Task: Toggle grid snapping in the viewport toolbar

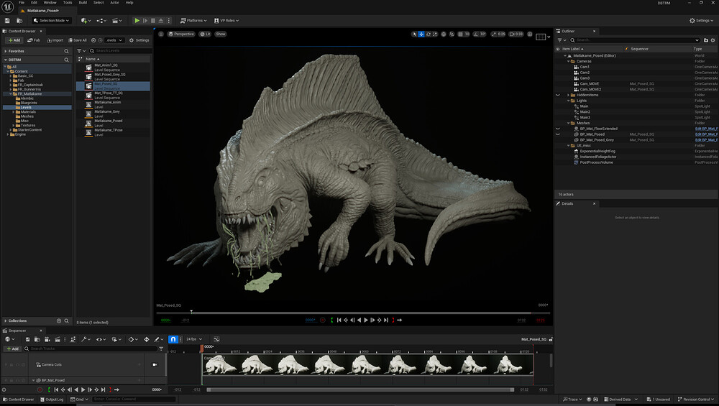Action: [459, 34]
